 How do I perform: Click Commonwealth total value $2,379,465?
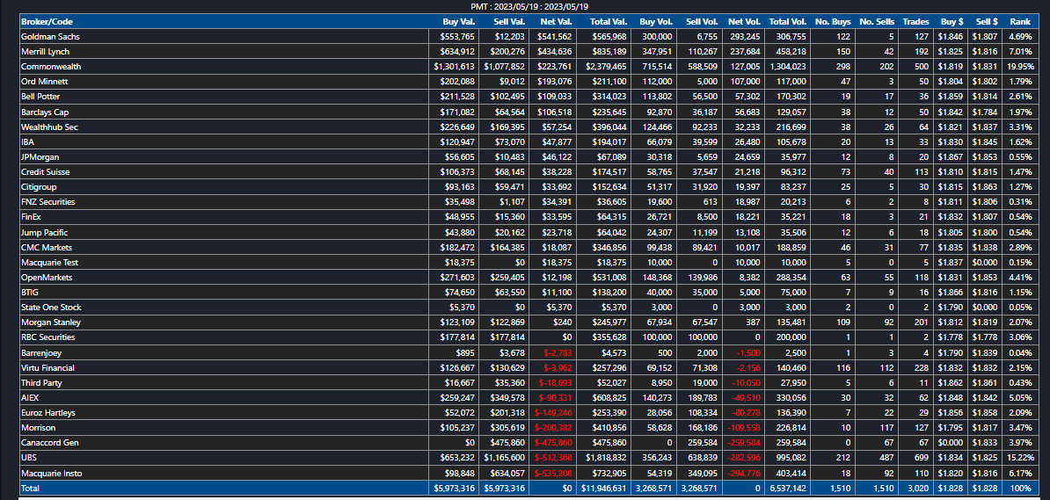(606, 66)
